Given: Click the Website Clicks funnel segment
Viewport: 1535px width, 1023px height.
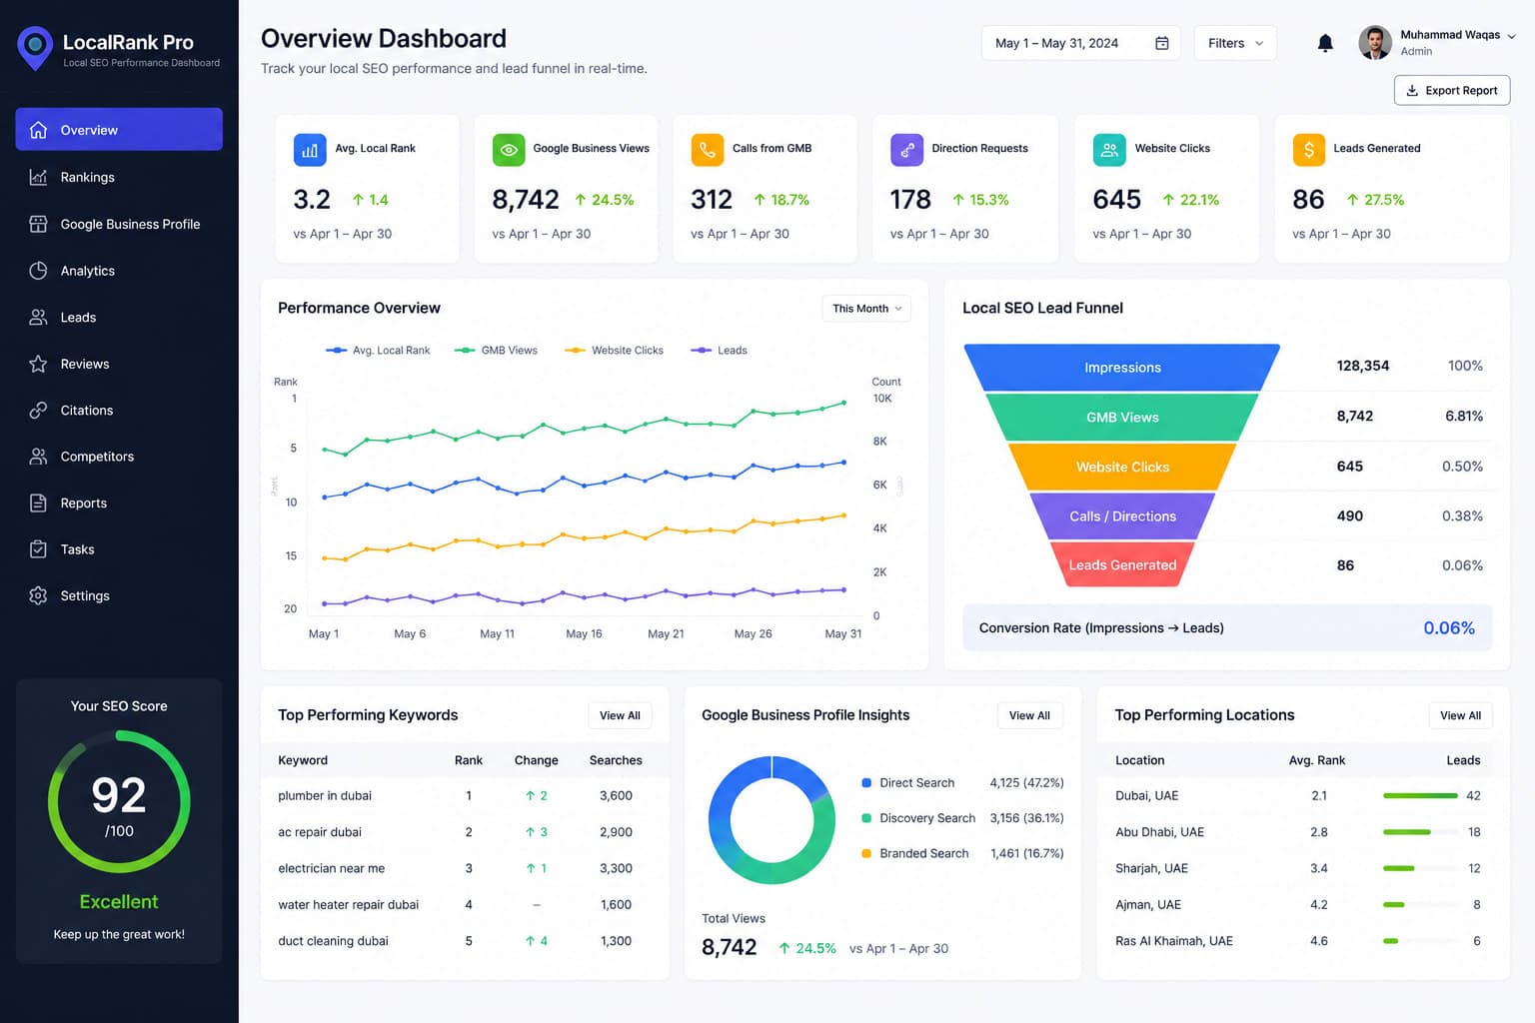Looking at the screenshot, I should click(x=1122, y=467).
